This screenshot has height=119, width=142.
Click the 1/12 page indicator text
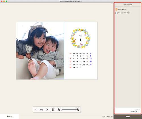tap(41, 110)
